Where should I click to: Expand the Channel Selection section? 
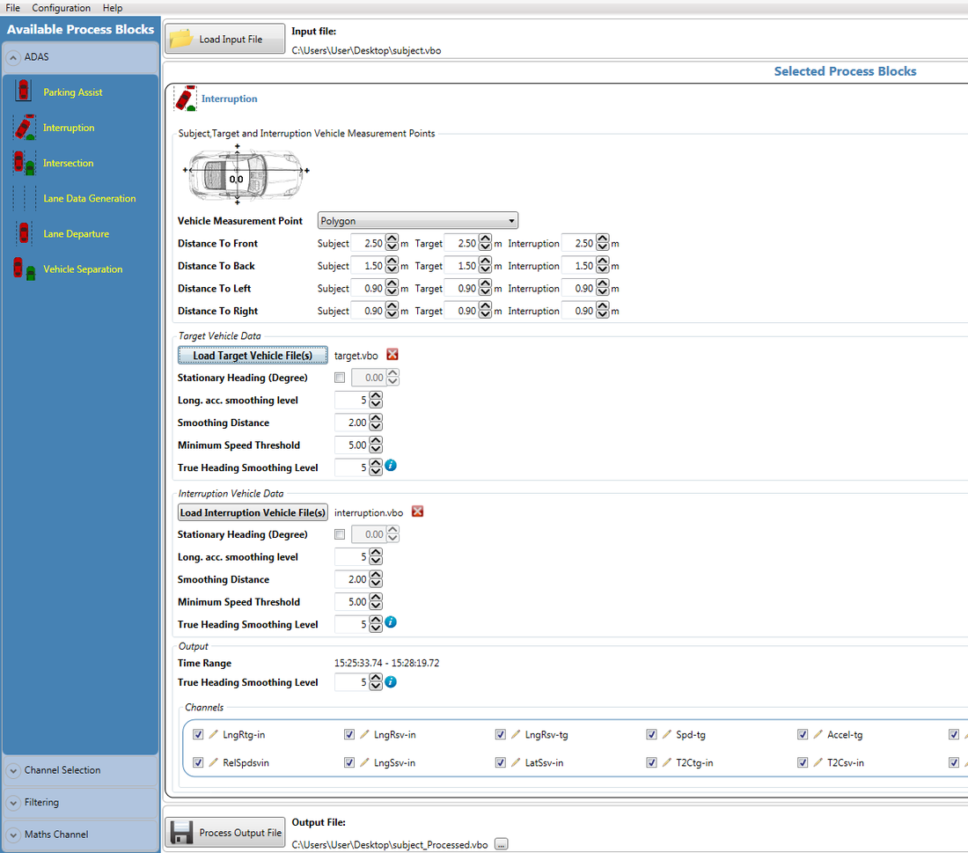[13, 770]
